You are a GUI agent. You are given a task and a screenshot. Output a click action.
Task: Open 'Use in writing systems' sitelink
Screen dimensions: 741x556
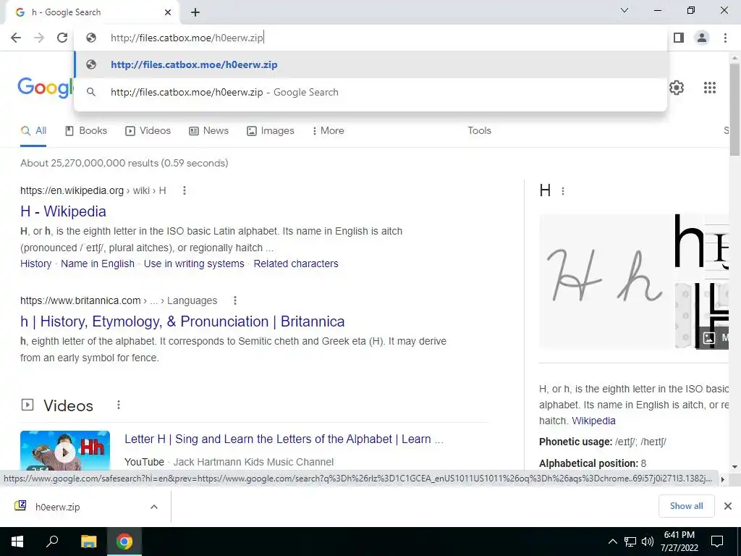tap(194, 264)
